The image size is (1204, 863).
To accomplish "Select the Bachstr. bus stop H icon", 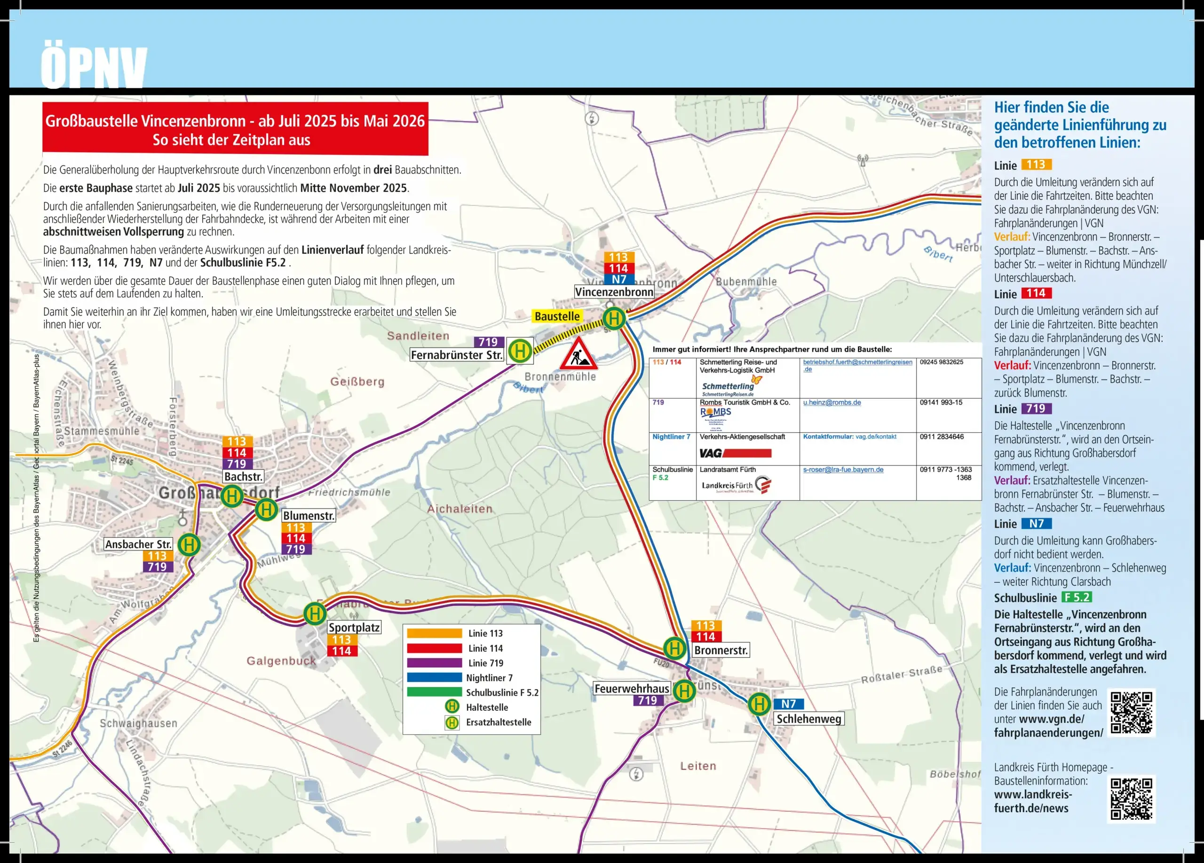I will point(232,496).
